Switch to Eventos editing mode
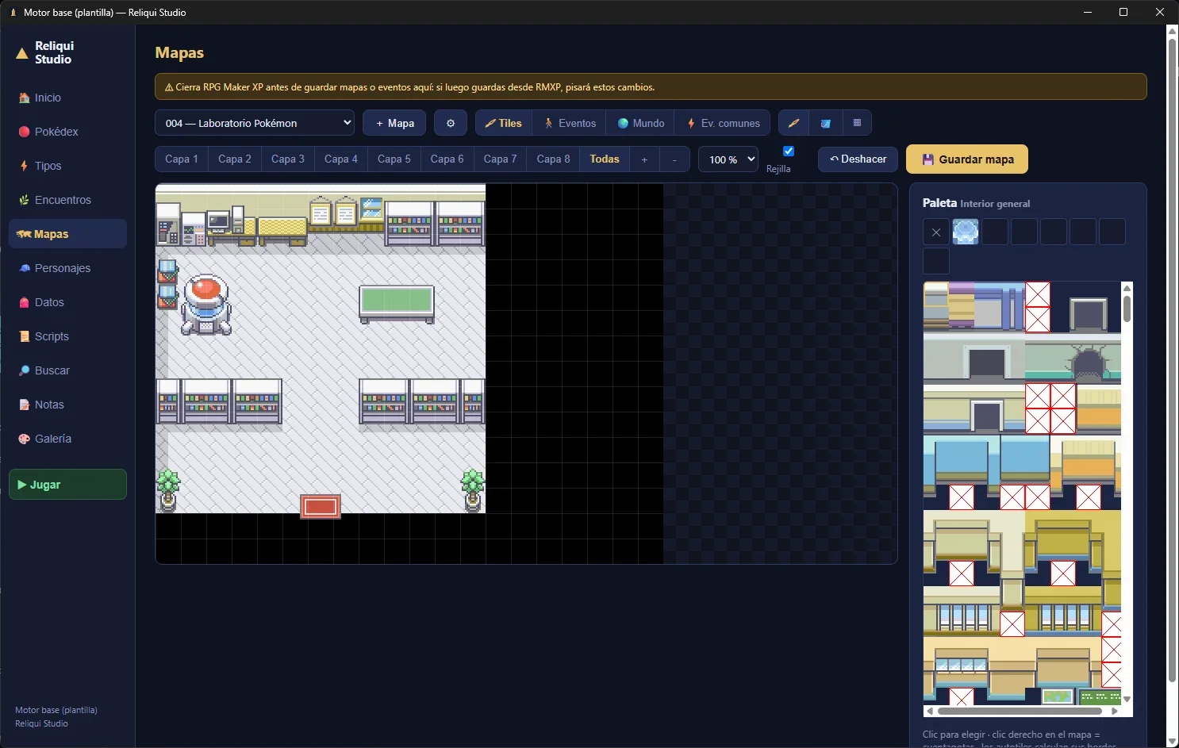 [x=570, y=123]
